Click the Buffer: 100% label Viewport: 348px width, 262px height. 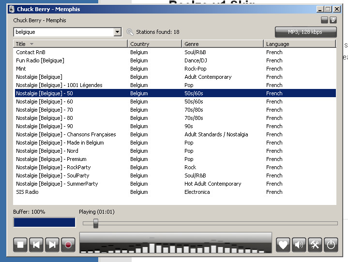point(29,212)
